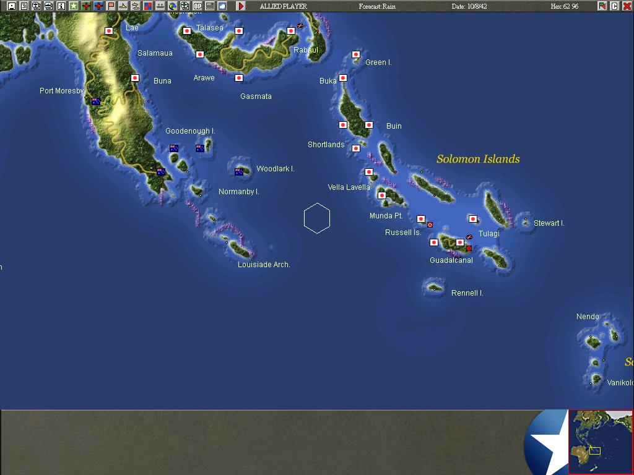Select the Japanese flag next to Buka

[343, 78]
